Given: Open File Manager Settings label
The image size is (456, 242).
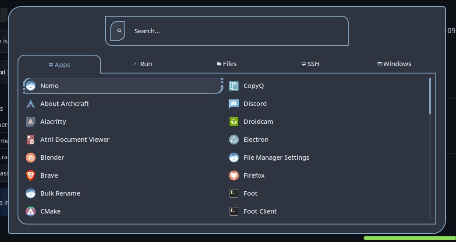Looking at the screenshot, I should 276,158.
